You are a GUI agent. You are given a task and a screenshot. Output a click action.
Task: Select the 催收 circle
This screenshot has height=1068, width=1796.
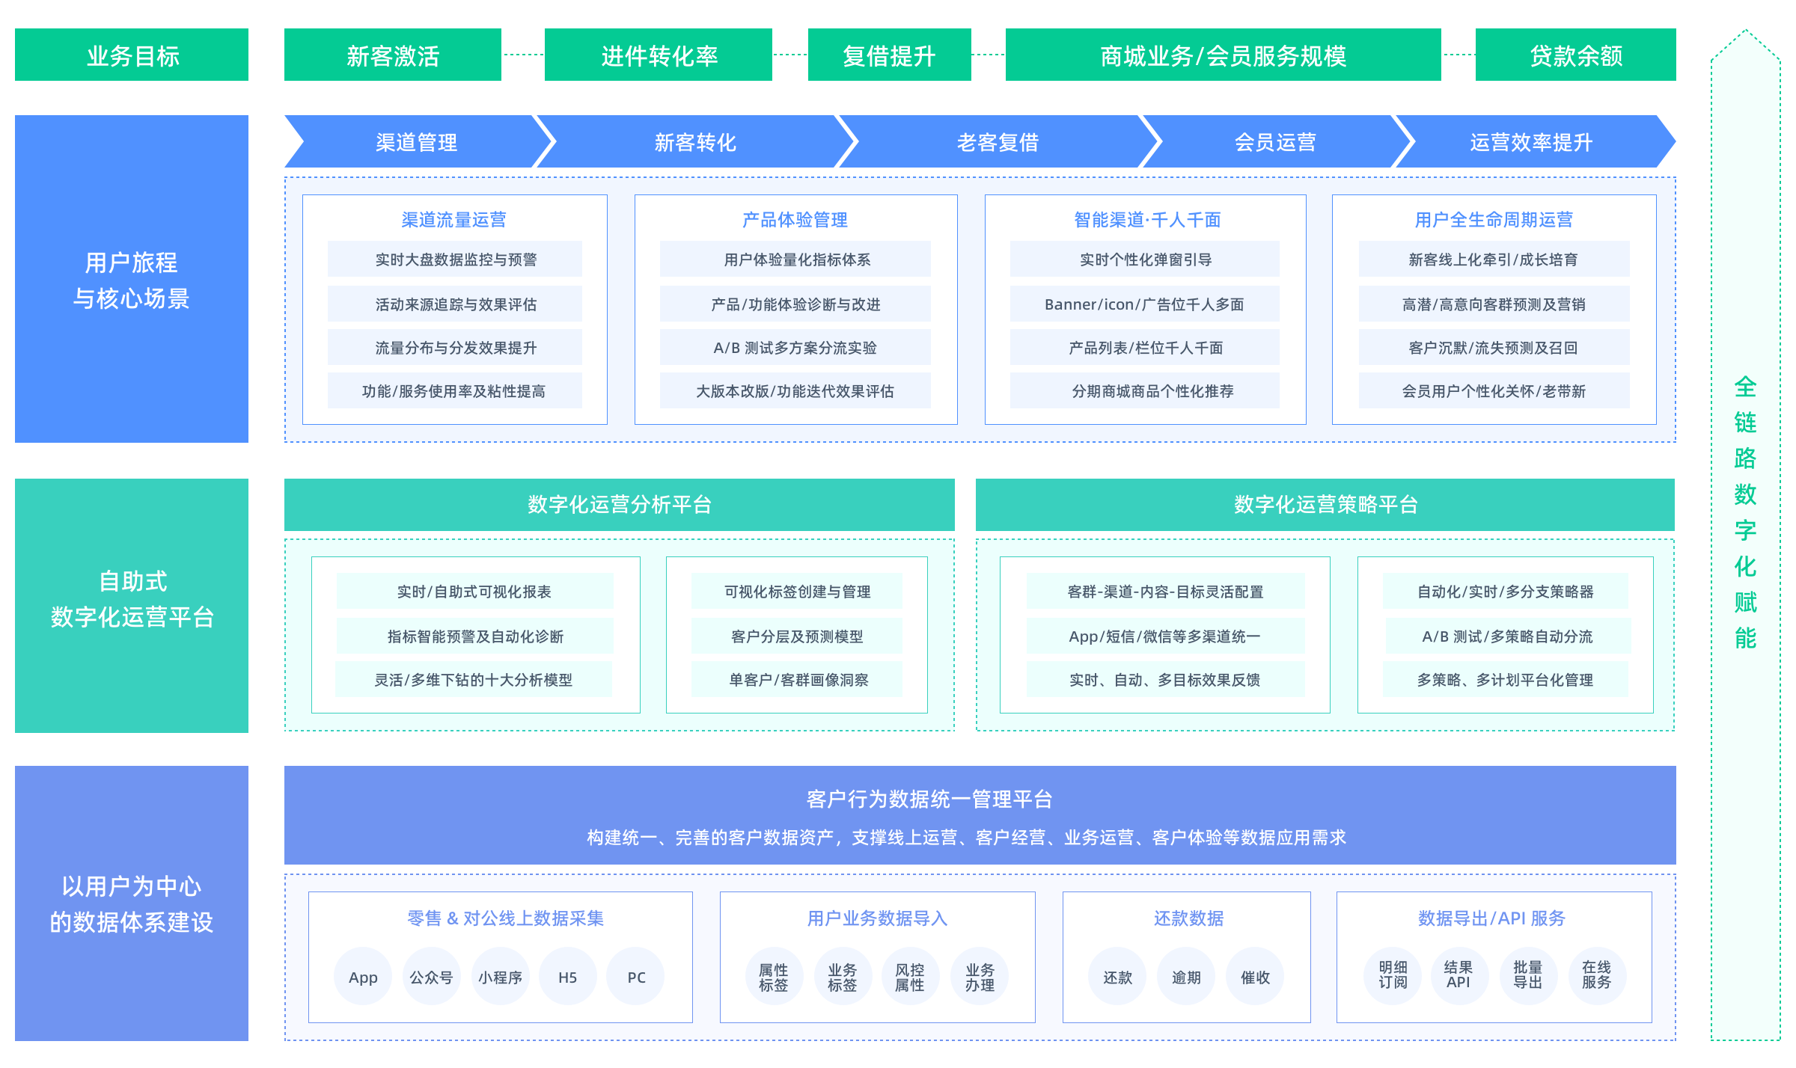1255,977
